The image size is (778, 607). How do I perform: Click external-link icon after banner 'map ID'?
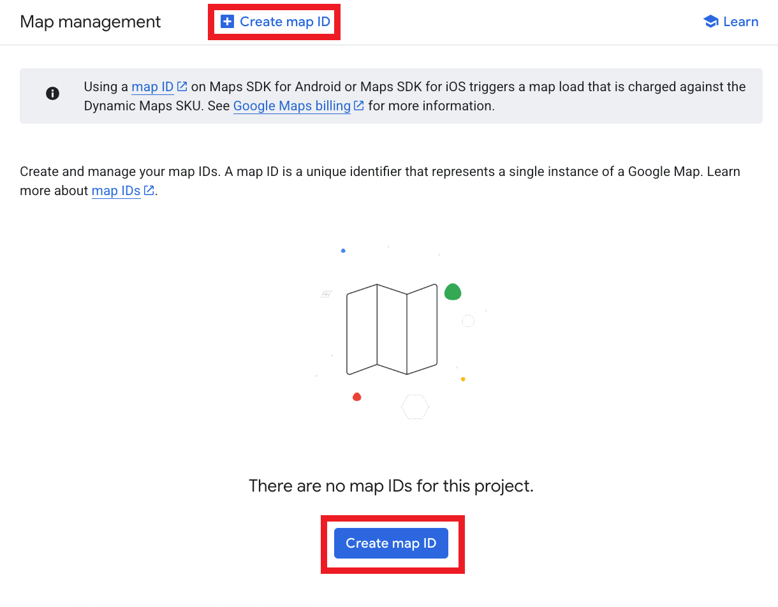click(x=182, y=87)
